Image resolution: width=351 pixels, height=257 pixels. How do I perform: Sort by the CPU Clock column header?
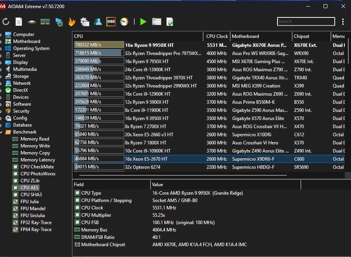(x=217, y=36)
